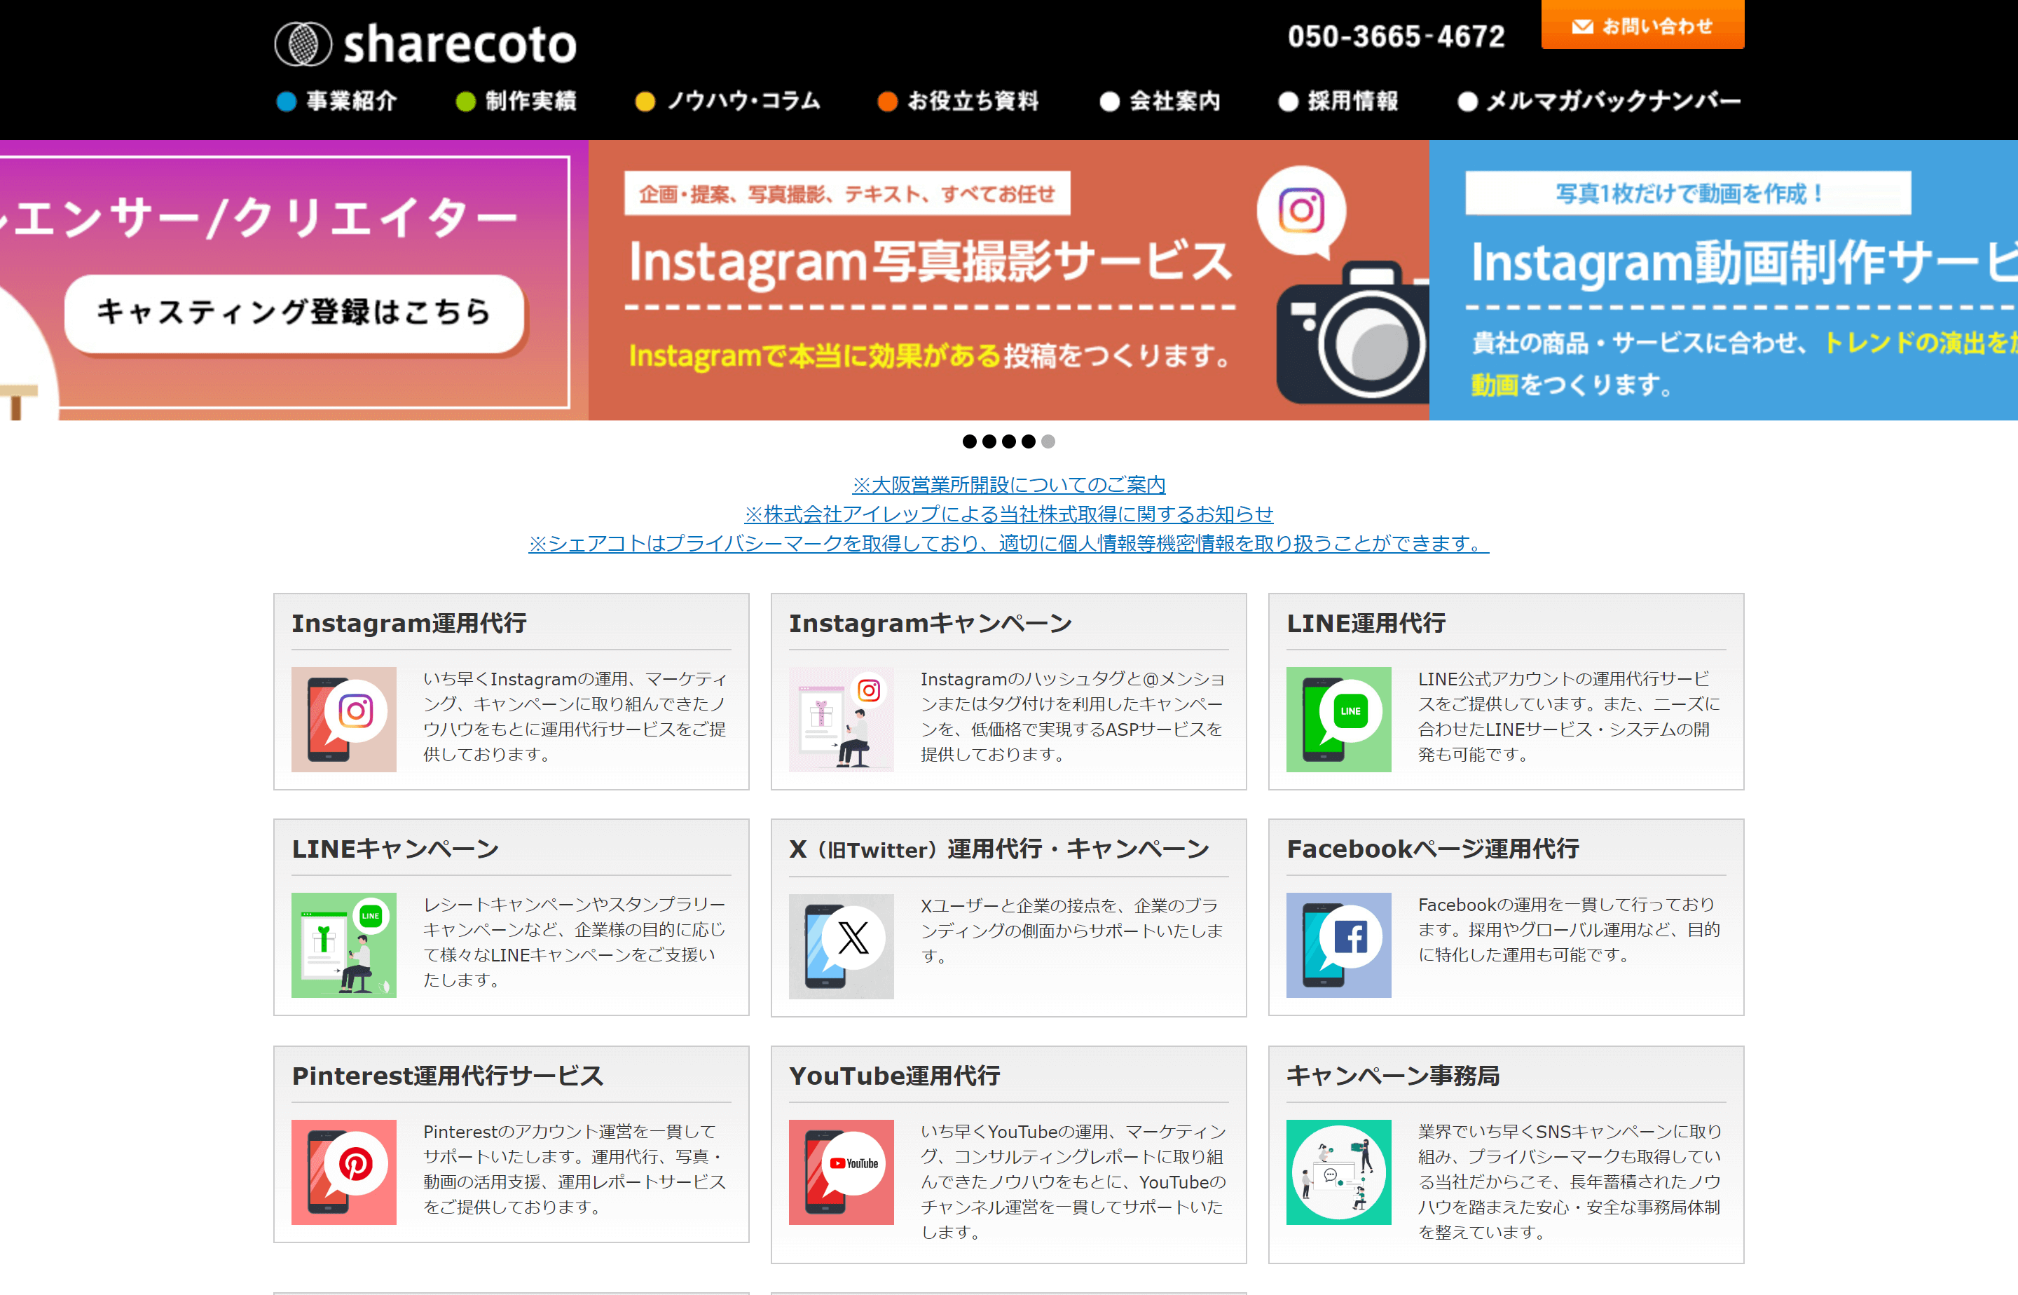This screenshot has width=2018, height=1295.
Task: Click the キャンペーン事務局 teal illustration icon
Action: [1338, 1172]
